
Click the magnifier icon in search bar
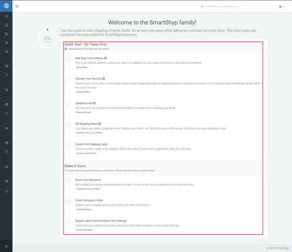coord(202,6)
